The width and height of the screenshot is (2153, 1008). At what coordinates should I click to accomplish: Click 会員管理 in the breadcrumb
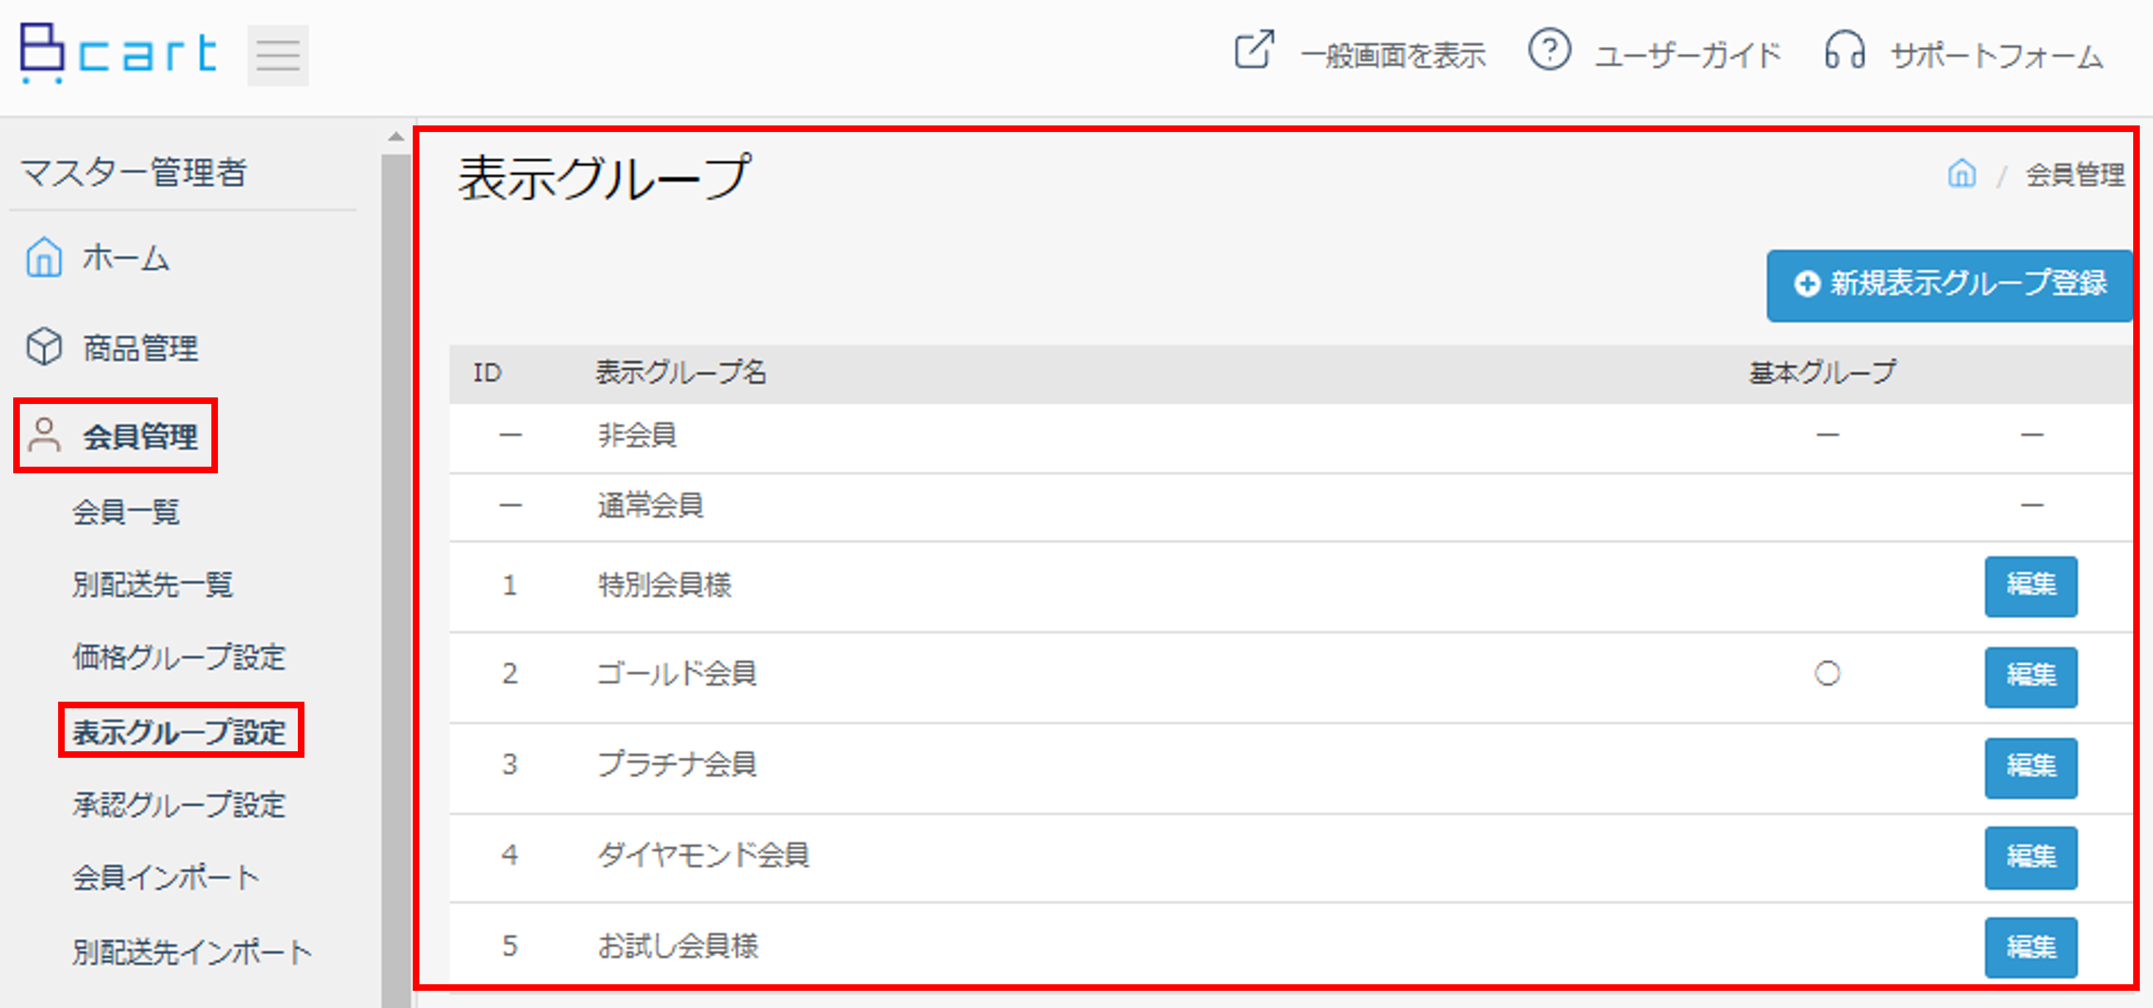(x=2074, y=174)
